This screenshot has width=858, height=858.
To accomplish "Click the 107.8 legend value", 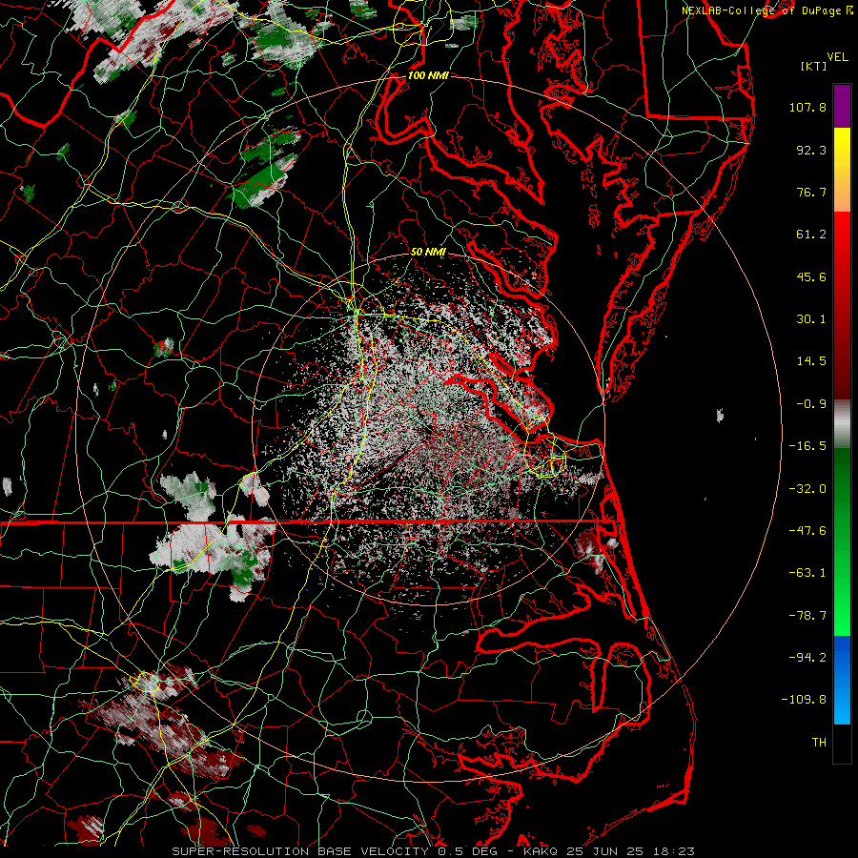I will (807, 107).
